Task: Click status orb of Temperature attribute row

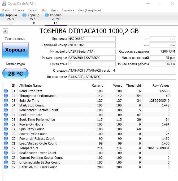Action: click(6, 148)
